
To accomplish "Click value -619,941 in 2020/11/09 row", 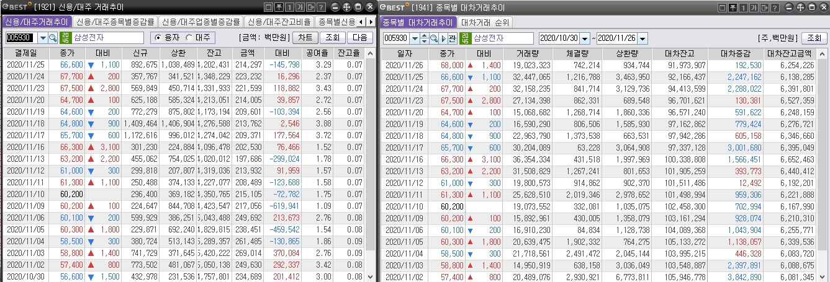I will click(284, 205).
